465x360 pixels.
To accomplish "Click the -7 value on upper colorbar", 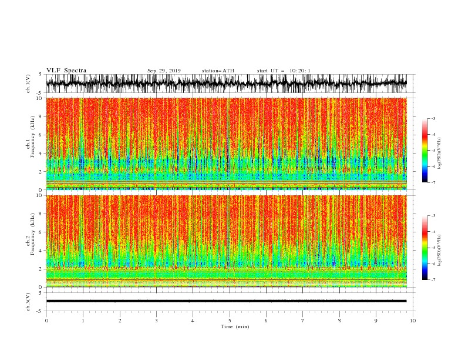I will point(433,182).
